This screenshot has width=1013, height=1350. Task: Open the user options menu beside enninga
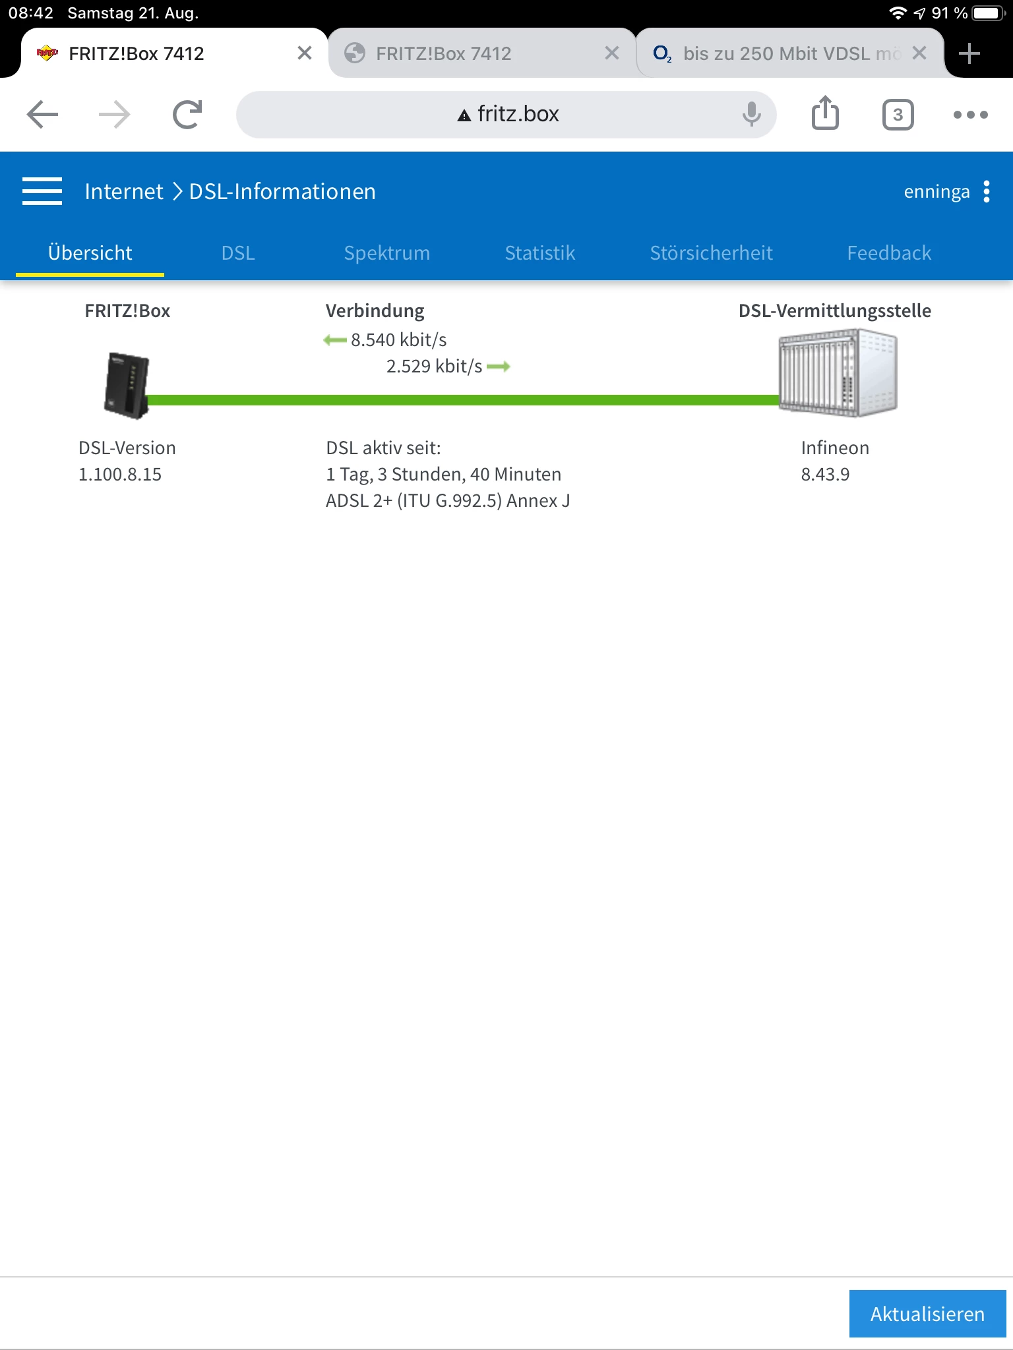(987, 191)
